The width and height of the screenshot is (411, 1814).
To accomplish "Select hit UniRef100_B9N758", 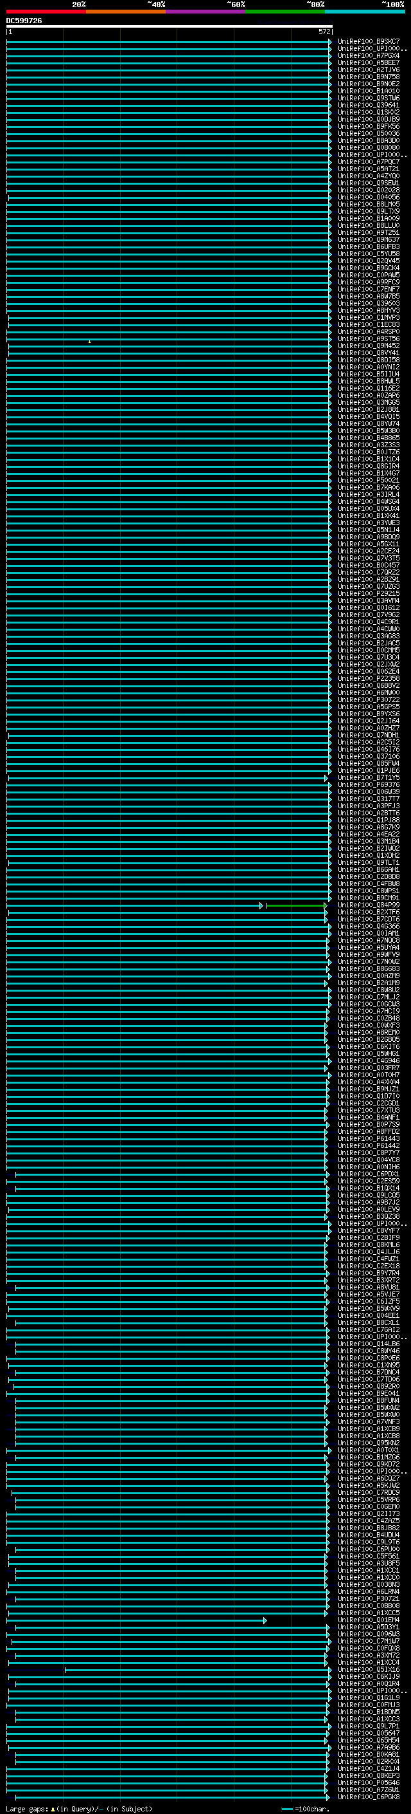I will pyautogui.click(x=368, y=77).
